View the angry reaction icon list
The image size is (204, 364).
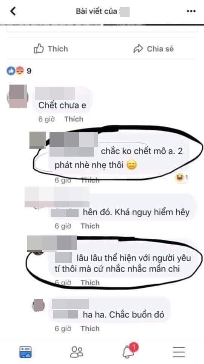(x=20, y=71)
